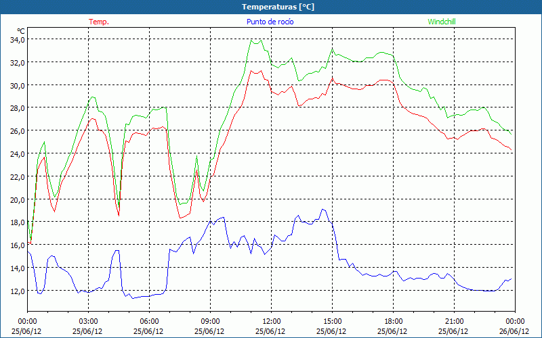Click the 16,0 y-axis value
This screenshot has width=542, height=338.
(18, 245)
